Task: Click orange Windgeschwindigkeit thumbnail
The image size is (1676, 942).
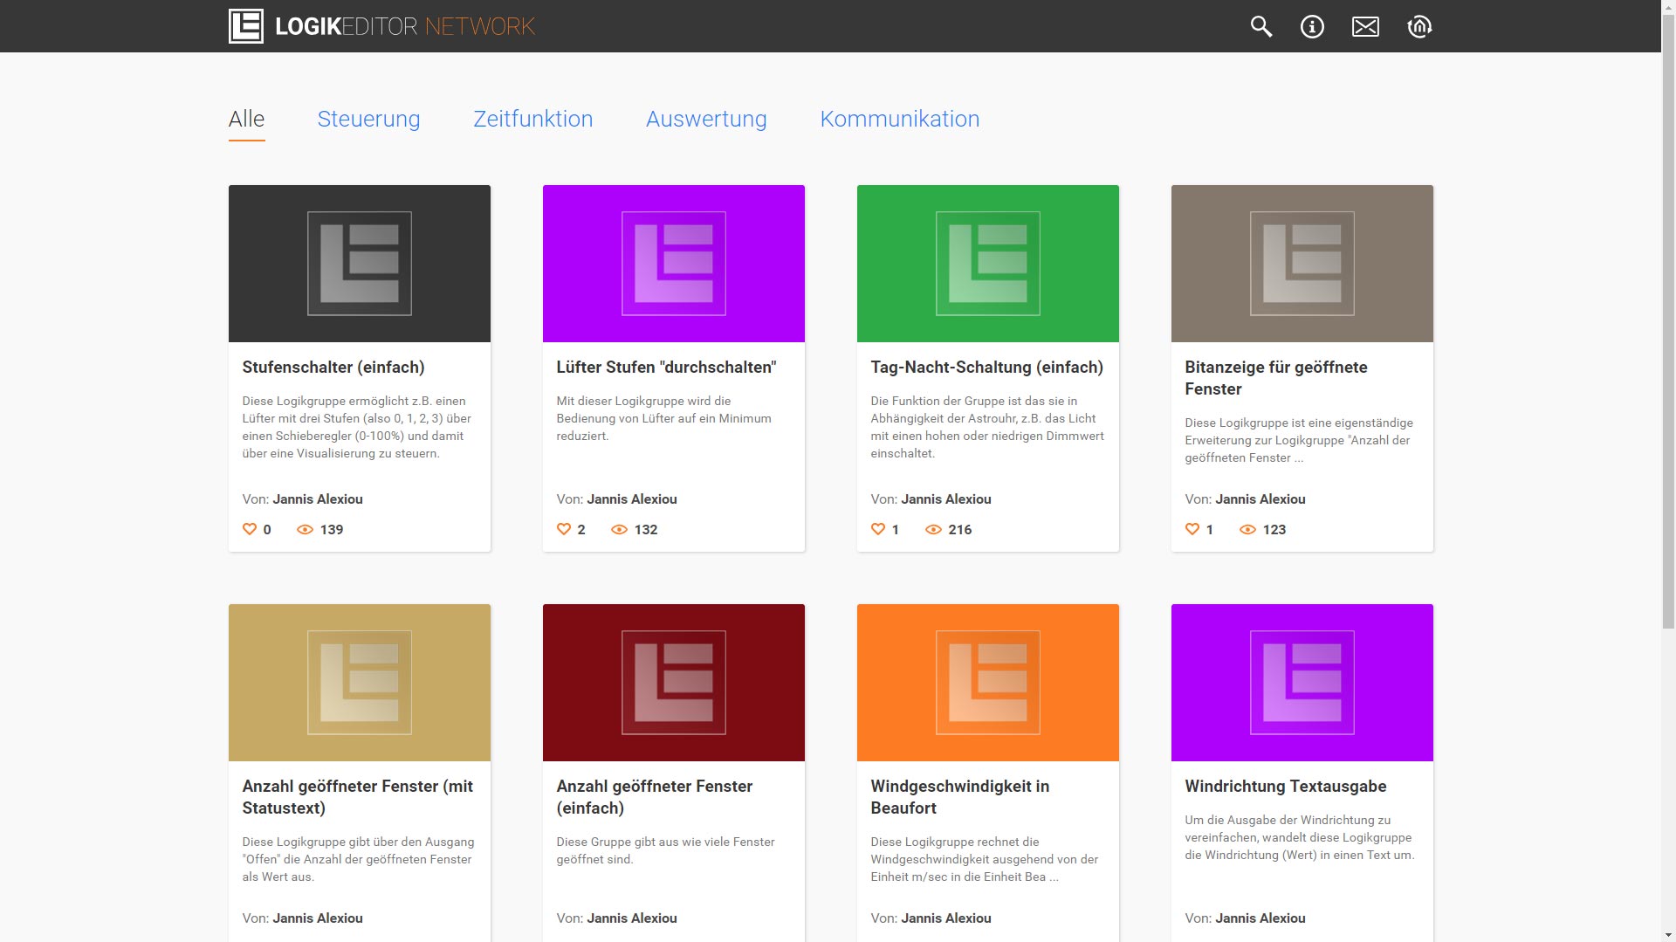Action: coord(988,683)
